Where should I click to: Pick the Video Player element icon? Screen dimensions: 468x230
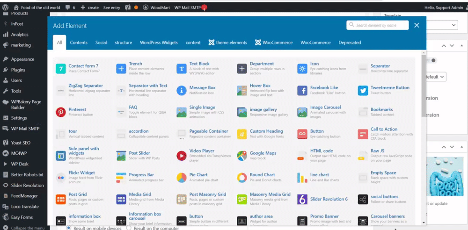[182, 156]
